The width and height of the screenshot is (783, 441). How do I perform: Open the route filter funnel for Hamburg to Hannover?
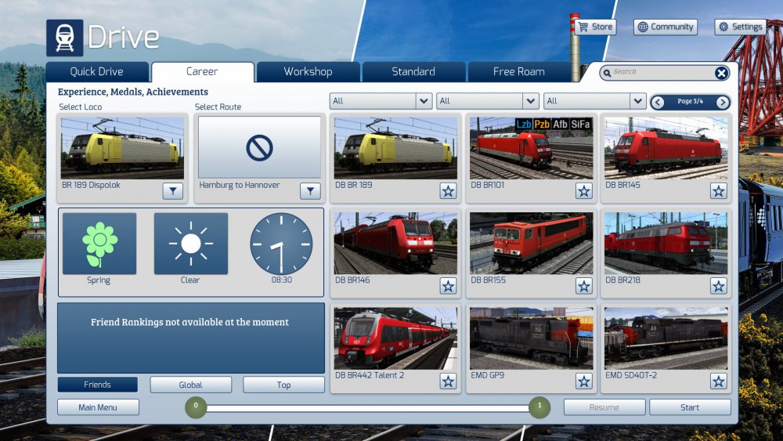310,190
